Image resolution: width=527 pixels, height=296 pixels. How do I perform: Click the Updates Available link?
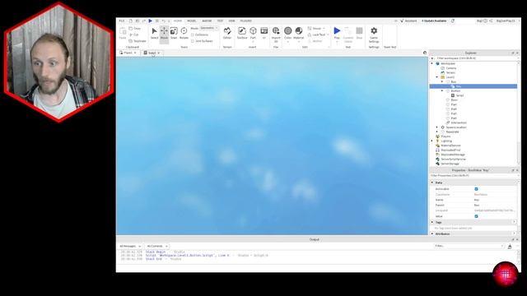[x=434, y=21]
